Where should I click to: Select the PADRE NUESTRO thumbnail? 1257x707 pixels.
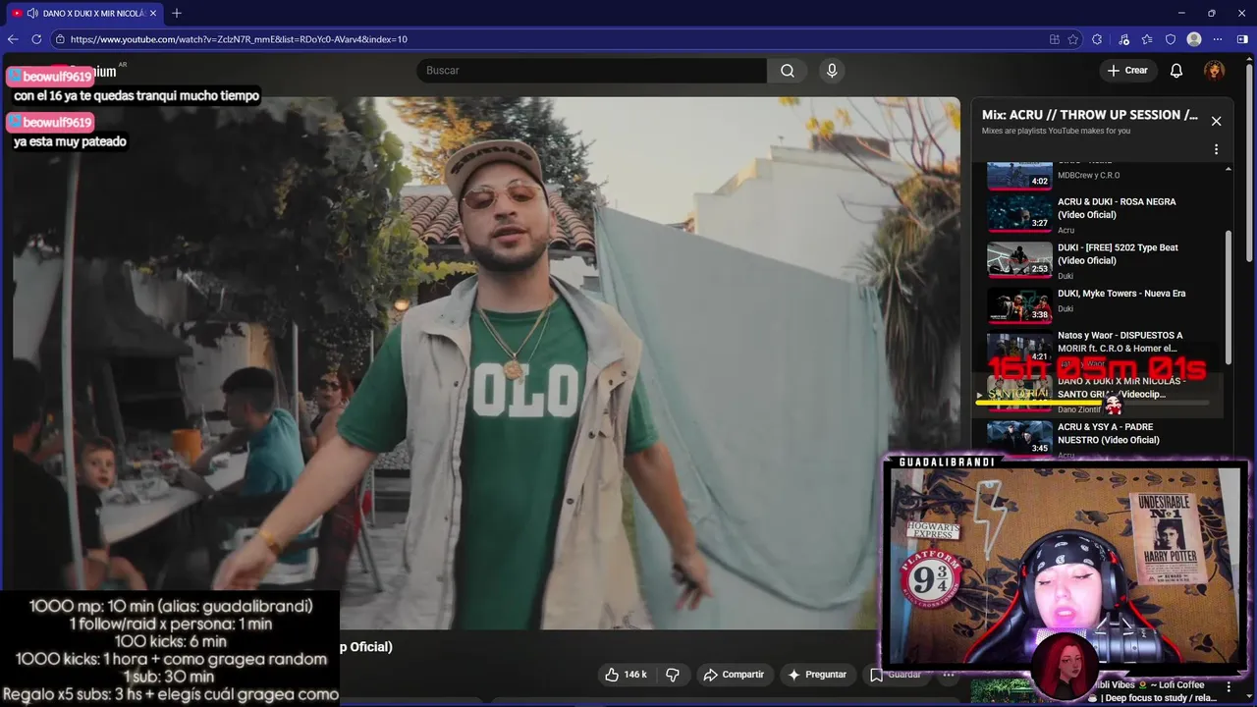[x=1019, y=437]
